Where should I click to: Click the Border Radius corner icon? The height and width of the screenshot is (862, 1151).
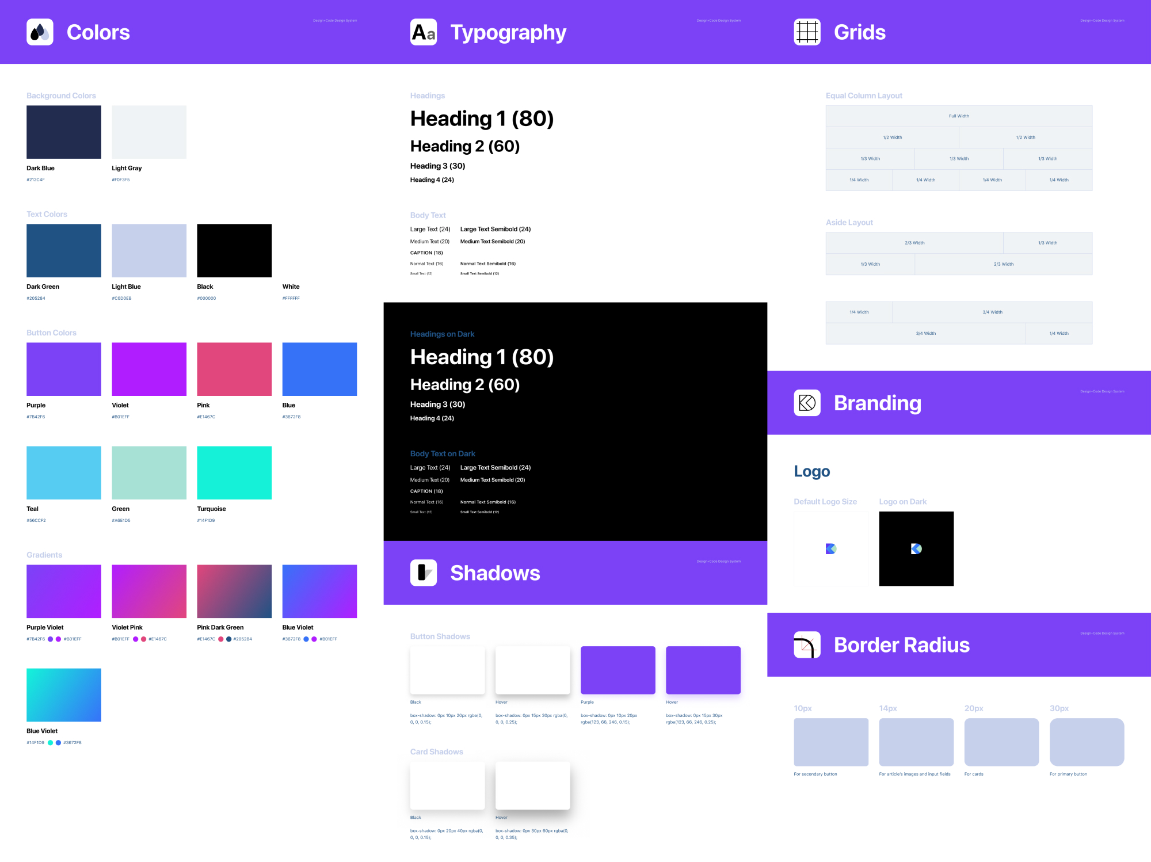click(806, 644)
